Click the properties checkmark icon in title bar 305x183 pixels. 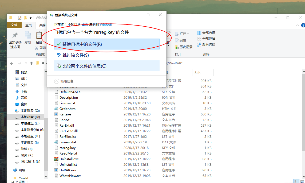[x=20, y=18]
